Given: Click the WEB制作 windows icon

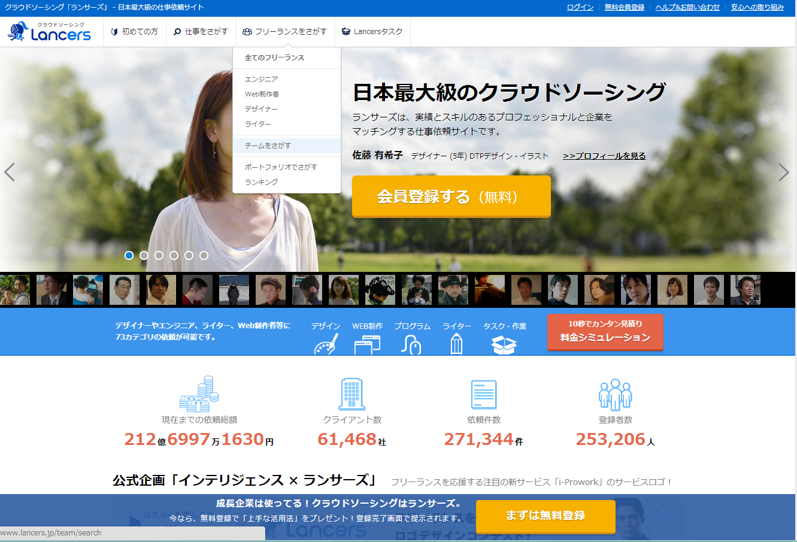Looking at the screenshot, I should [367, 344].
